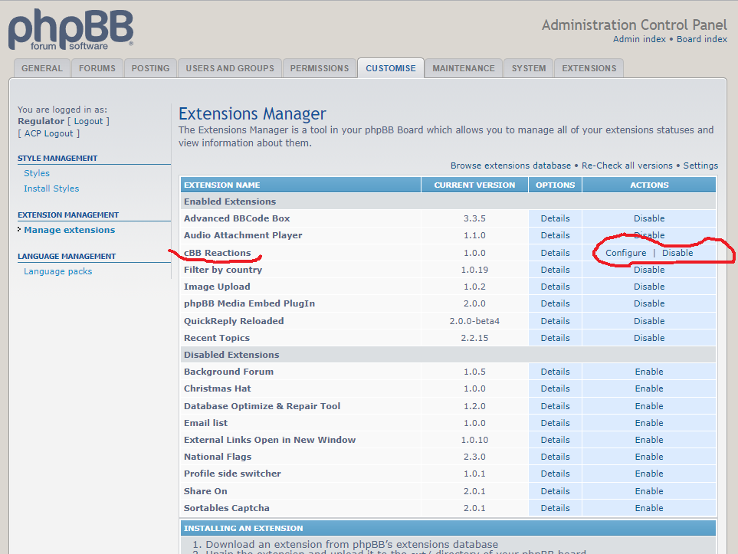
Task: View Details for Recent Topics
Action: pyautogui.click(x=555, y=338)
